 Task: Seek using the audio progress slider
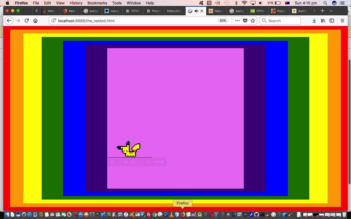coord(123,162)
